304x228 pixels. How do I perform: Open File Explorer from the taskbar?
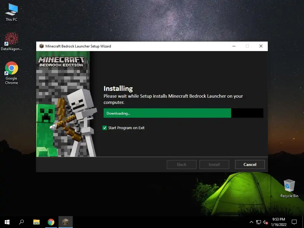36,222
